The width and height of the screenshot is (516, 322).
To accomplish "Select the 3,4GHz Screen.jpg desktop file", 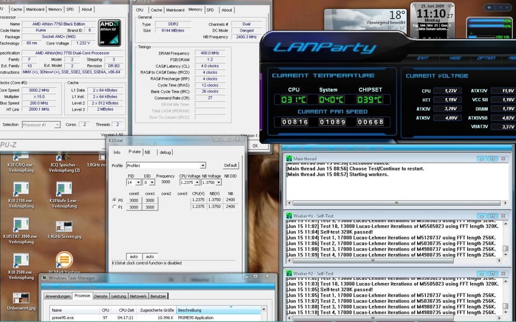I will click(64, 229).
